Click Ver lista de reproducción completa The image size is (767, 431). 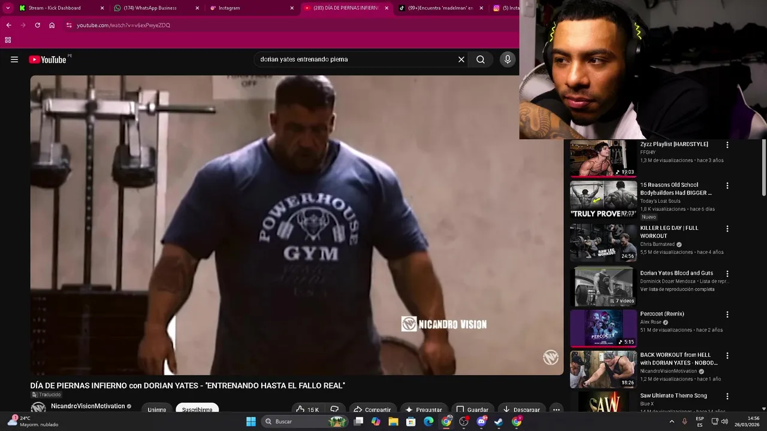pyautogui.click(x=677, y=289)
